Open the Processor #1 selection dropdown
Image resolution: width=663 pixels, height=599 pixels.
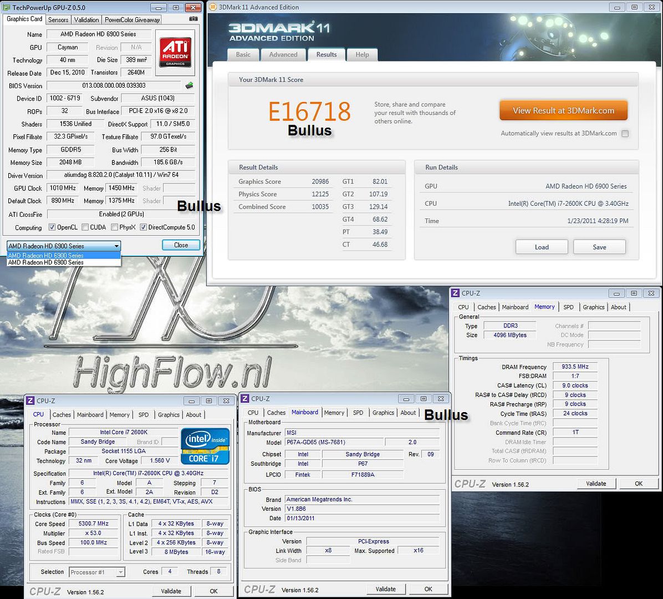tap(97, 572)
